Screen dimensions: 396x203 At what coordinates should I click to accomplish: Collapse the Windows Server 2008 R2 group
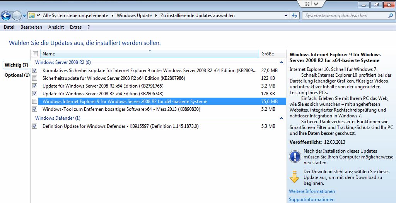tap(282, 62)
